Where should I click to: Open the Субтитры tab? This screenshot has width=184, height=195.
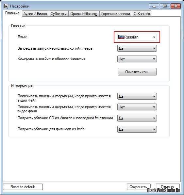click(x=59, y=14)
